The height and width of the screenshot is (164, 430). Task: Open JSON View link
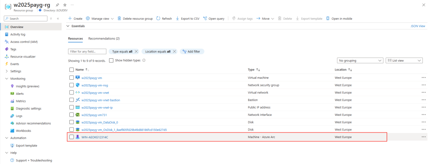[418, 26]
